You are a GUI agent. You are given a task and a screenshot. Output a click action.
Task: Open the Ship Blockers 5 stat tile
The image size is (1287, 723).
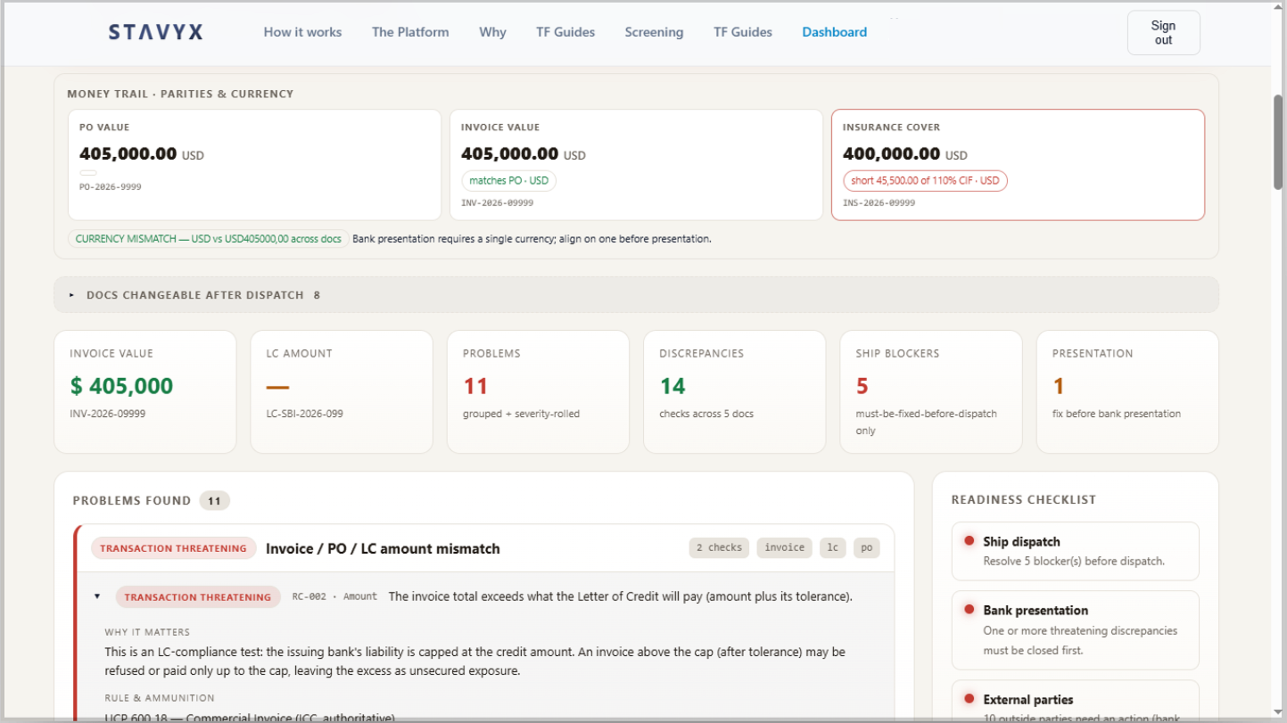tap(931, 392)
